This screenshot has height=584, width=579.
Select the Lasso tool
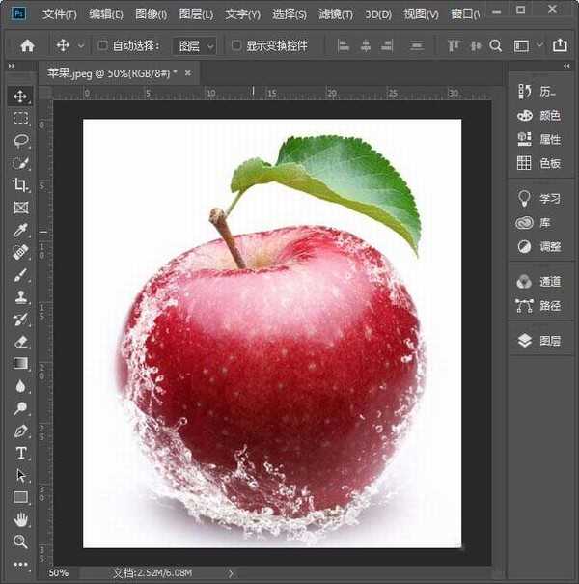pos(20,140)
